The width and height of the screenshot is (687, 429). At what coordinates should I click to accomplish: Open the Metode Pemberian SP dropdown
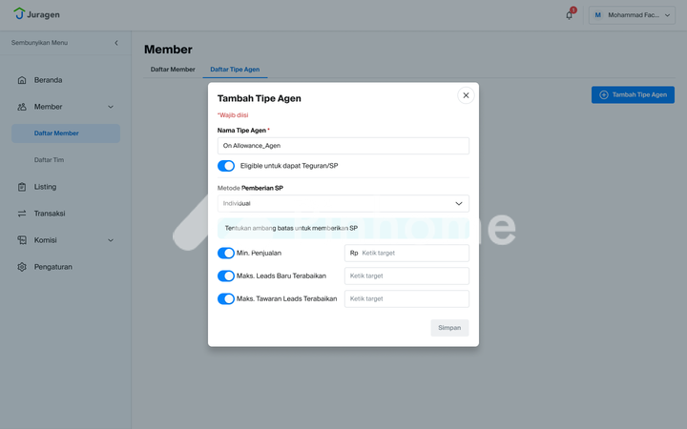pos(343,204)
